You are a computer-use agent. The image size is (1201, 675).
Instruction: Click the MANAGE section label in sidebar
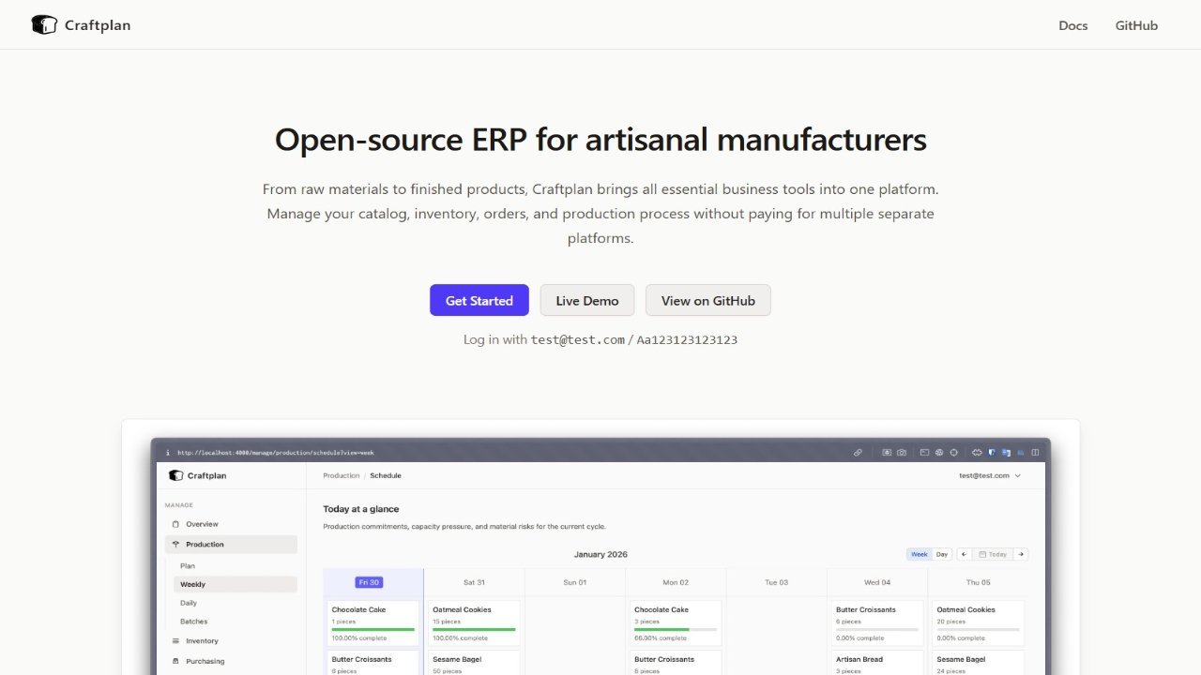(179, 505)
